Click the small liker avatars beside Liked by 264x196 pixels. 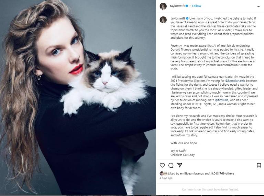pos(163,173)
